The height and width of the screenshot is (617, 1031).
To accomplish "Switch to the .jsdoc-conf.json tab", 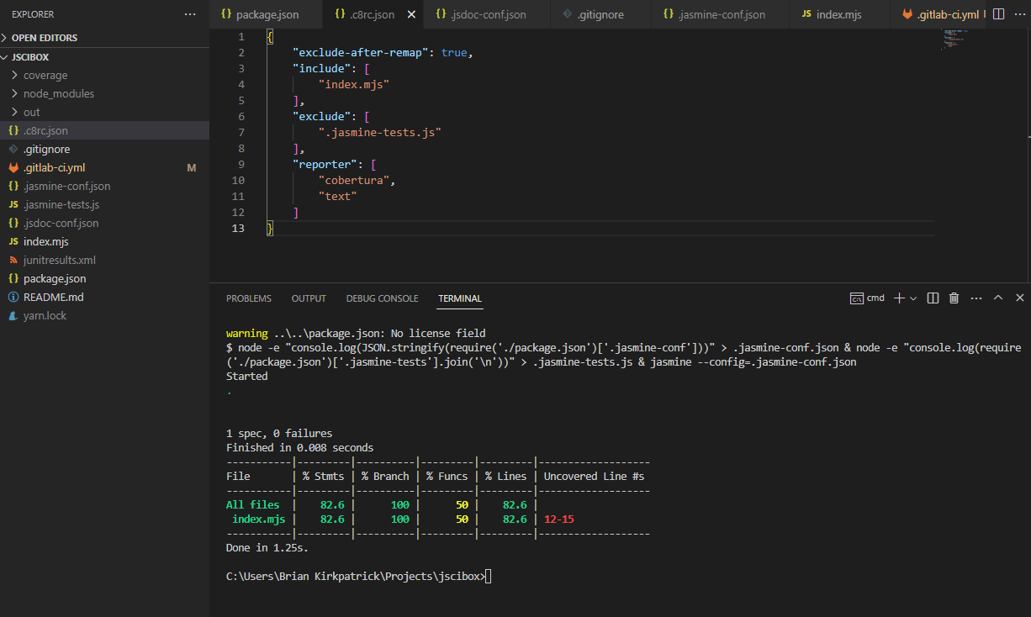I will tap(486, 15).
